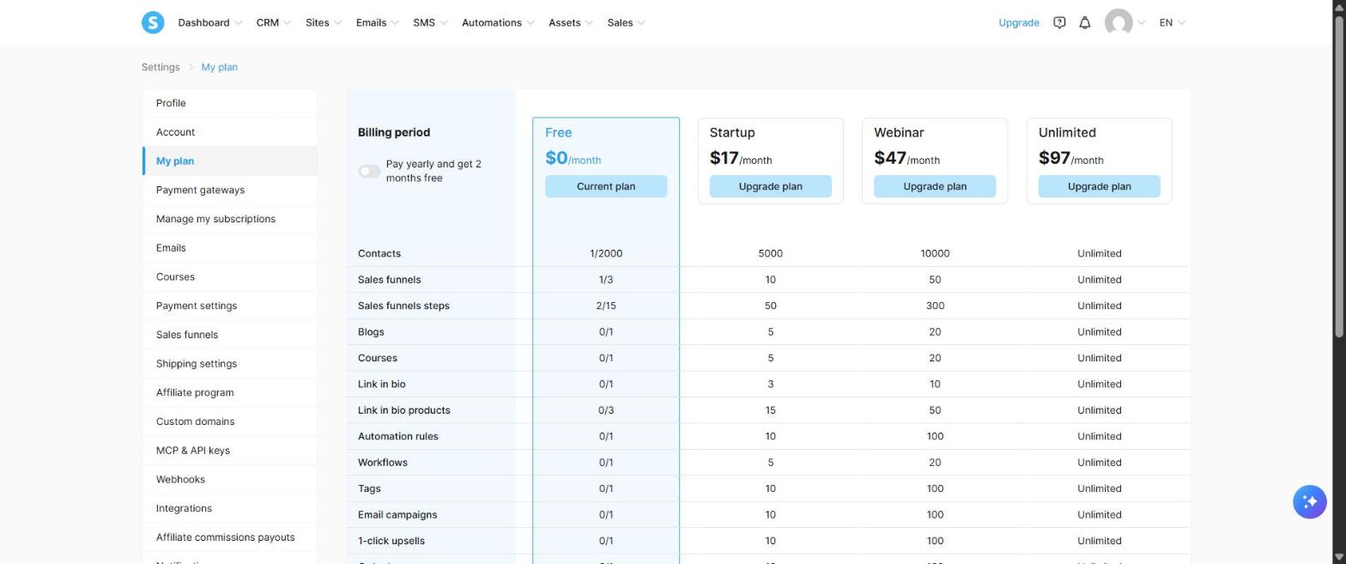Click the $97/month Unlimited price
Screen dimensions: 1346x564
tap(1070, 158)
